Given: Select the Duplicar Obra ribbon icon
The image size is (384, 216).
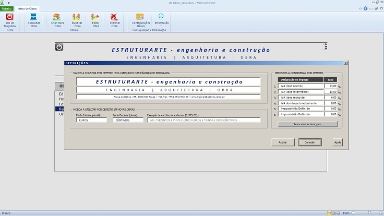Looking at the screenshot, I should 77,17.
